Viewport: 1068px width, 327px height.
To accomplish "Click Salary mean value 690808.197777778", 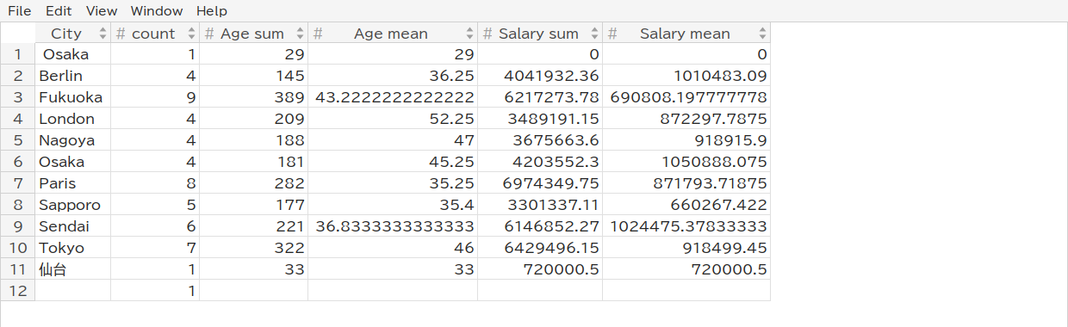I will tap(686, 97).
